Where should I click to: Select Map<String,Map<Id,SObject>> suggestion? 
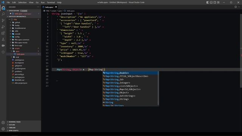(130, 89)
